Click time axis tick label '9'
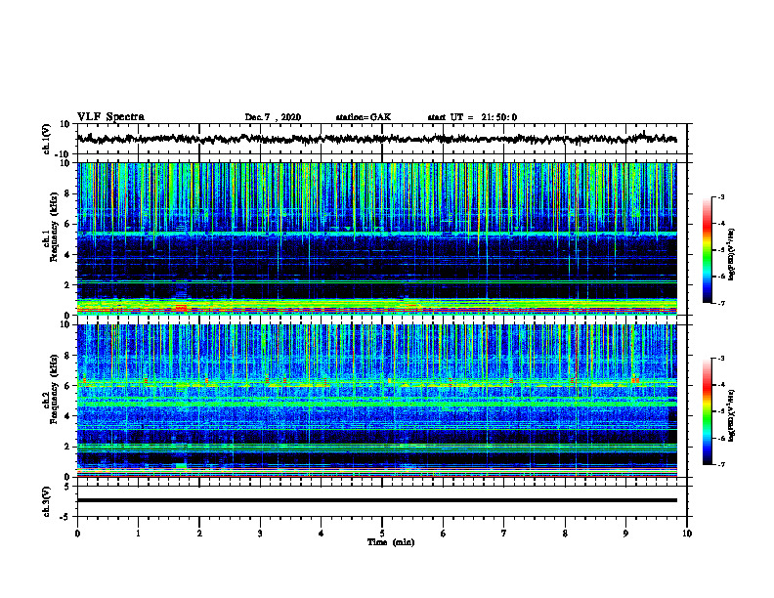The width and height of the screenshot is (774, 598). 625,534
